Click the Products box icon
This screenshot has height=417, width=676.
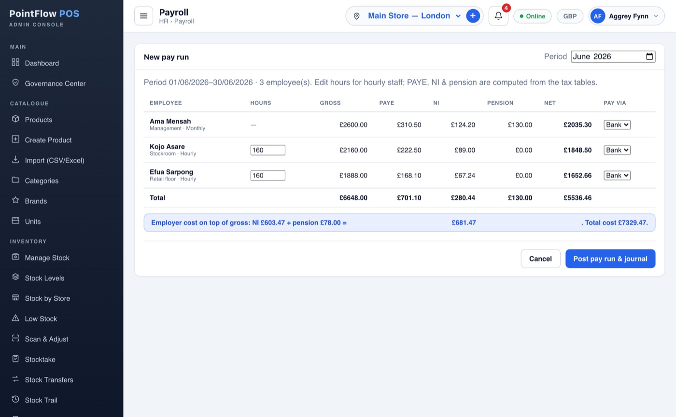(15, 119)
